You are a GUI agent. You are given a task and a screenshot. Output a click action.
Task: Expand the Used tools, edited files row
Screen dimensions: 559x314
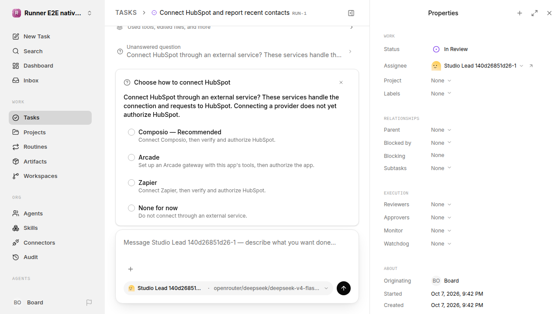click(237, 27)
